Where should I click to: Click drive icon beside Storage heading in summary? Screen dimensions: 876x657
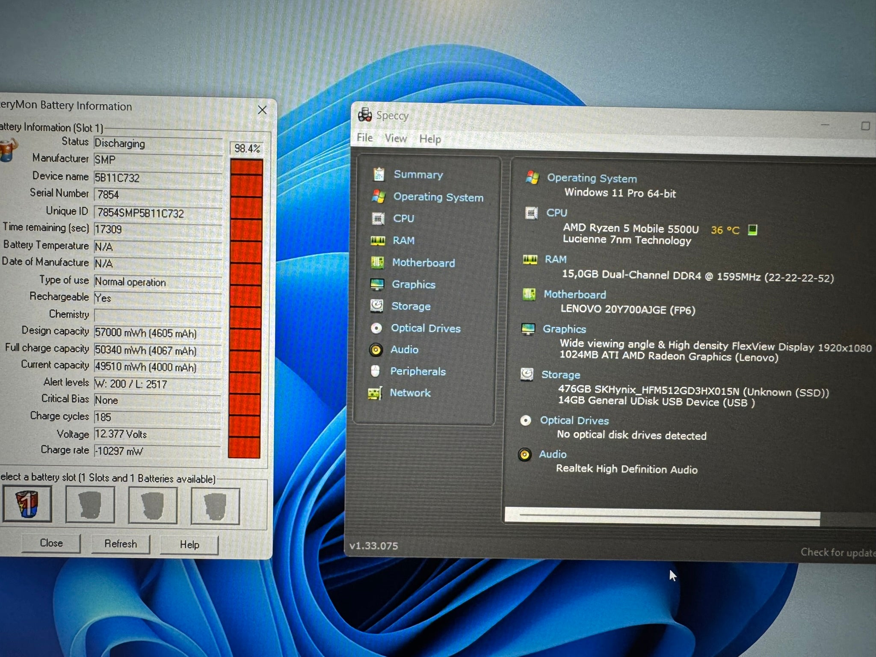pos(527,374)
